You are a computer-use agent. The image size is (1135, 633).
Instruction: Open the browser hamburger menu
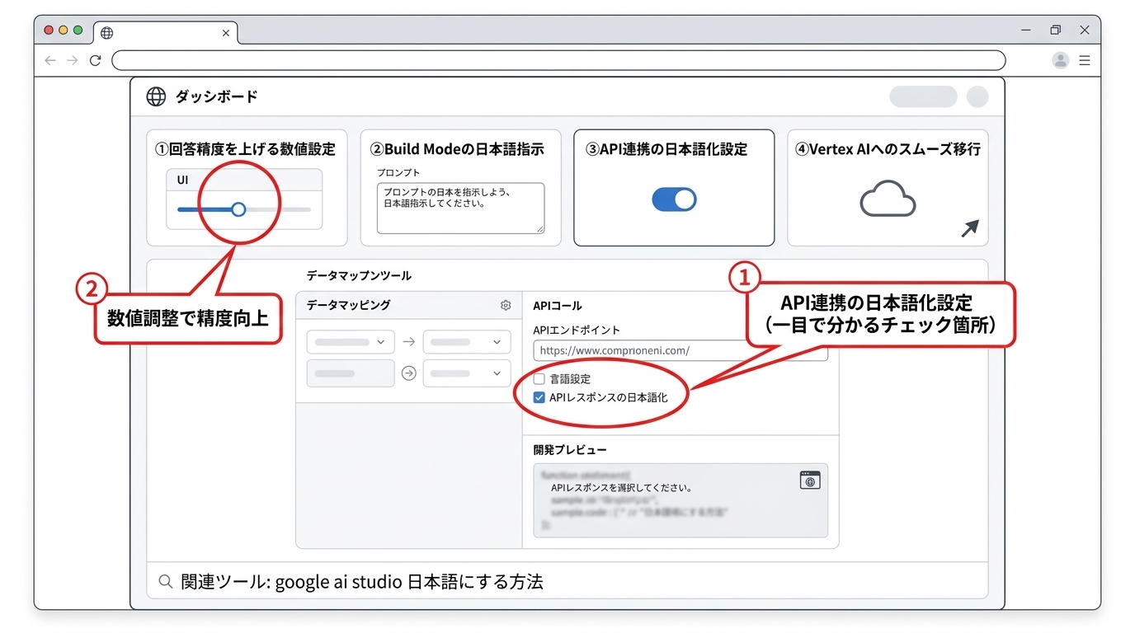pos(1085,59)
